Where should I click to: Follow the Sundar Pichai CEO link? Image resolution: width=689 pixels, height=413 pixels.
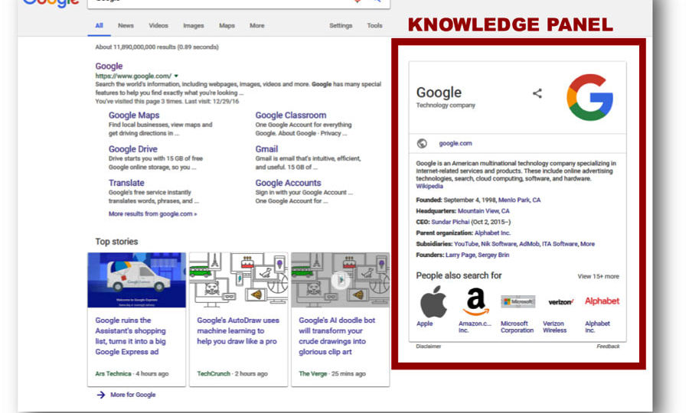(456, 222)
